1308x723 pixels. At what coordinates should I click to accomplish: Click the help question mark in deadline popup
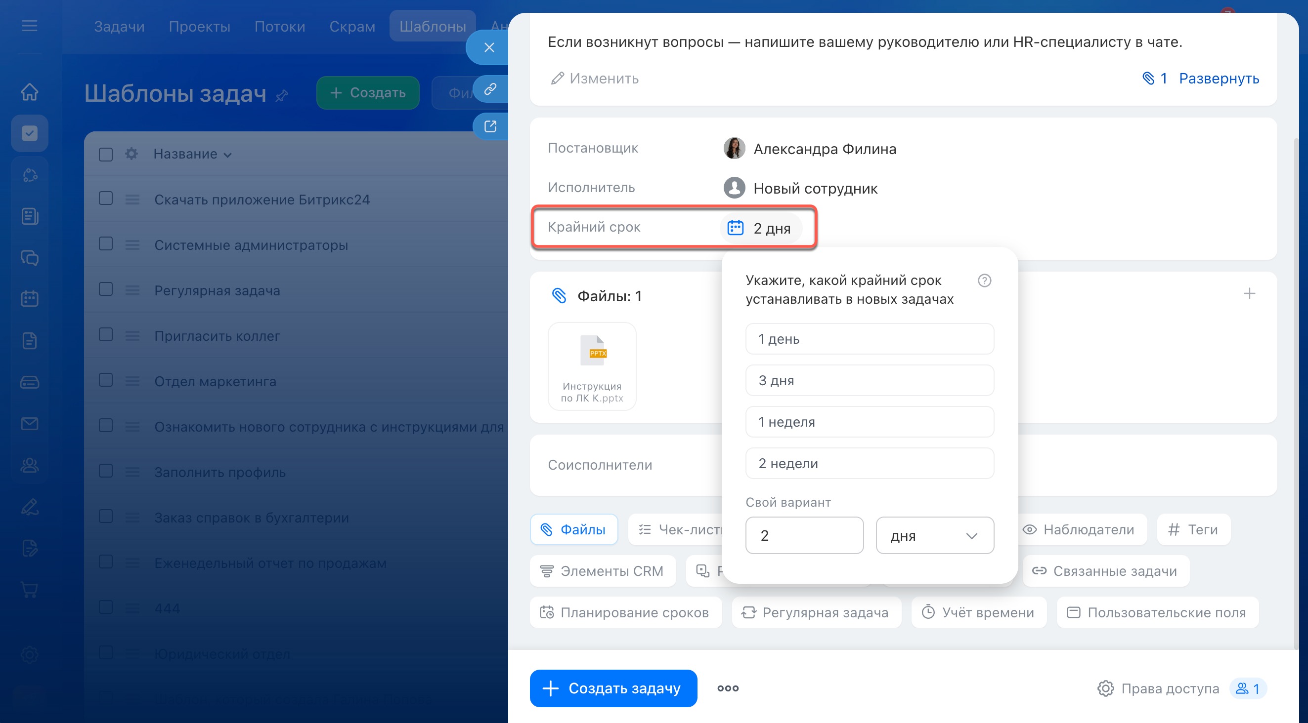[984, 281]
